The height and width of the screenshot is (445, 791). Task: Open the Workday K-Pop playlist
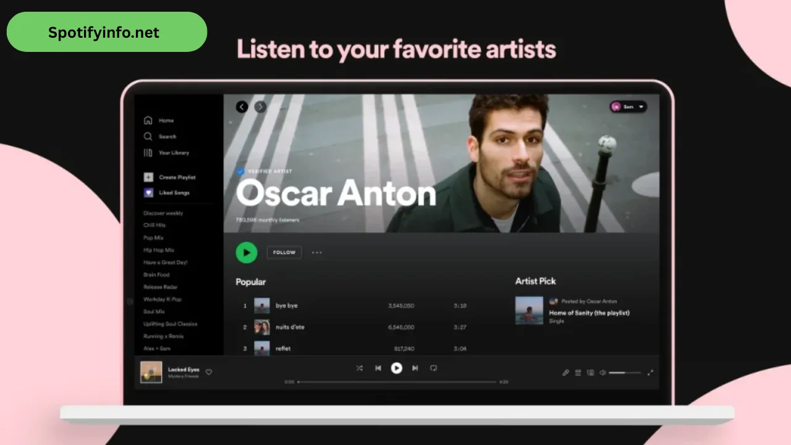(x=163, y=300)
